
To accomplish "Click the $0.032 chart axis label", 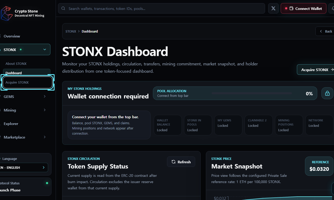I will (220, 198).
